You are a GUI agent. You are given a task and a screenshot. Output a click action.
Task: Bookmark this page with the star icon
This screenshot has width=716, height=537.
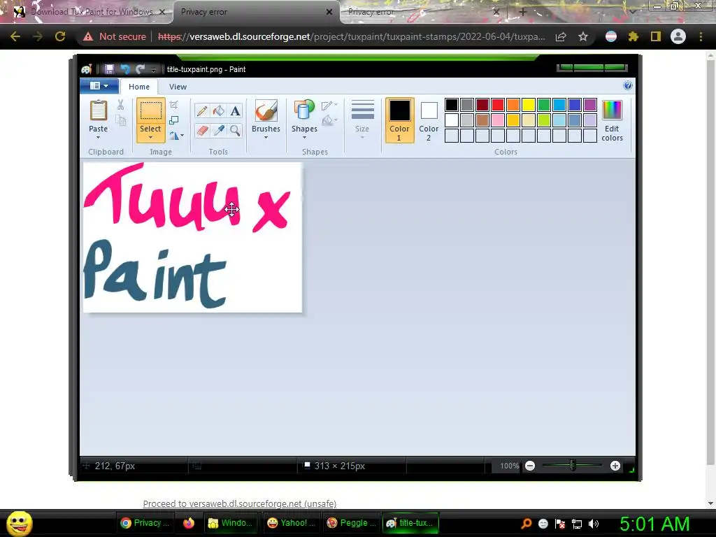583,36
